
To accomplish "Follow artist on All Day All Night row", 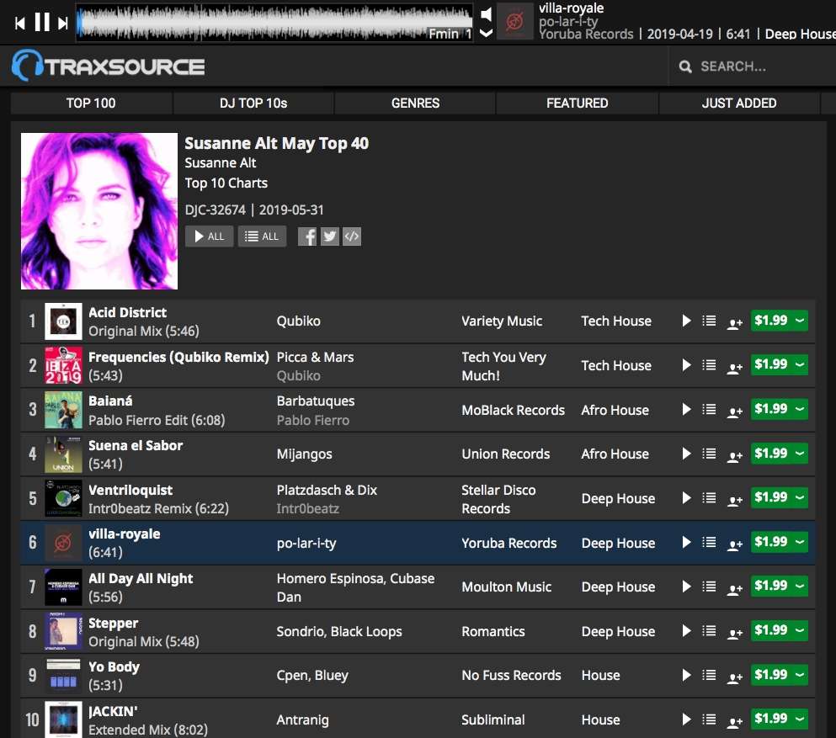I will coord(735,589).
